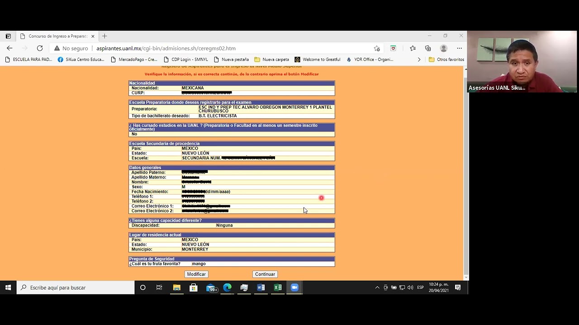Open Otros favoritos folder
The image size is (579, 325).
pos(446,60)
